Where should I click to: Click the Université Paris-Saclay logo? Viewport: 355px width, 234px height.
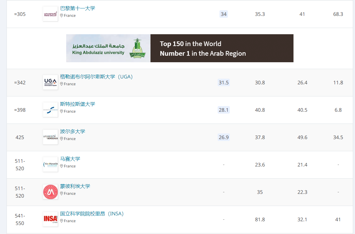click(x=50, y=14)
